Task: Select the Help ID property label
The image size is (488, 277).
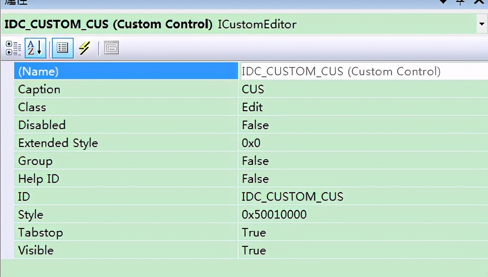Action: tap(39, 179)
